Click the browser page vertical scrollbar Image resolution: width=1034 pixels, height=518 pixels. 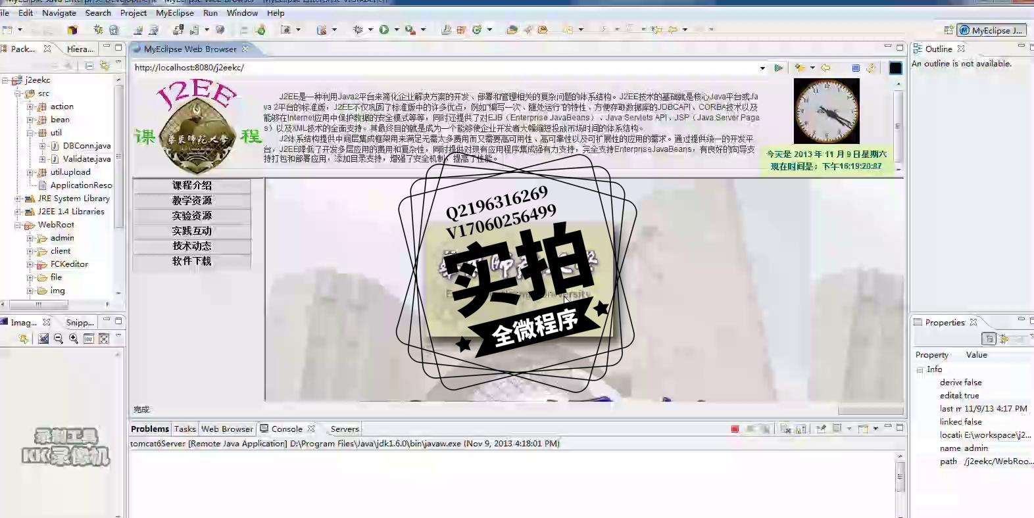(x=899, y=126)
